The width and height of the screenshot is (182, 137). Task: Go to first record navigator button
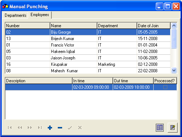coord(10,128)
